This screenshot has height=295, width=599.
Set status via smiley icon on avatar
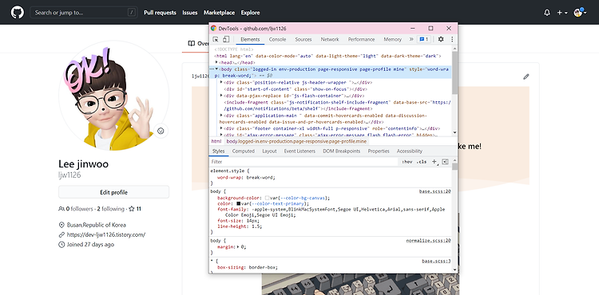pos(161,131)
